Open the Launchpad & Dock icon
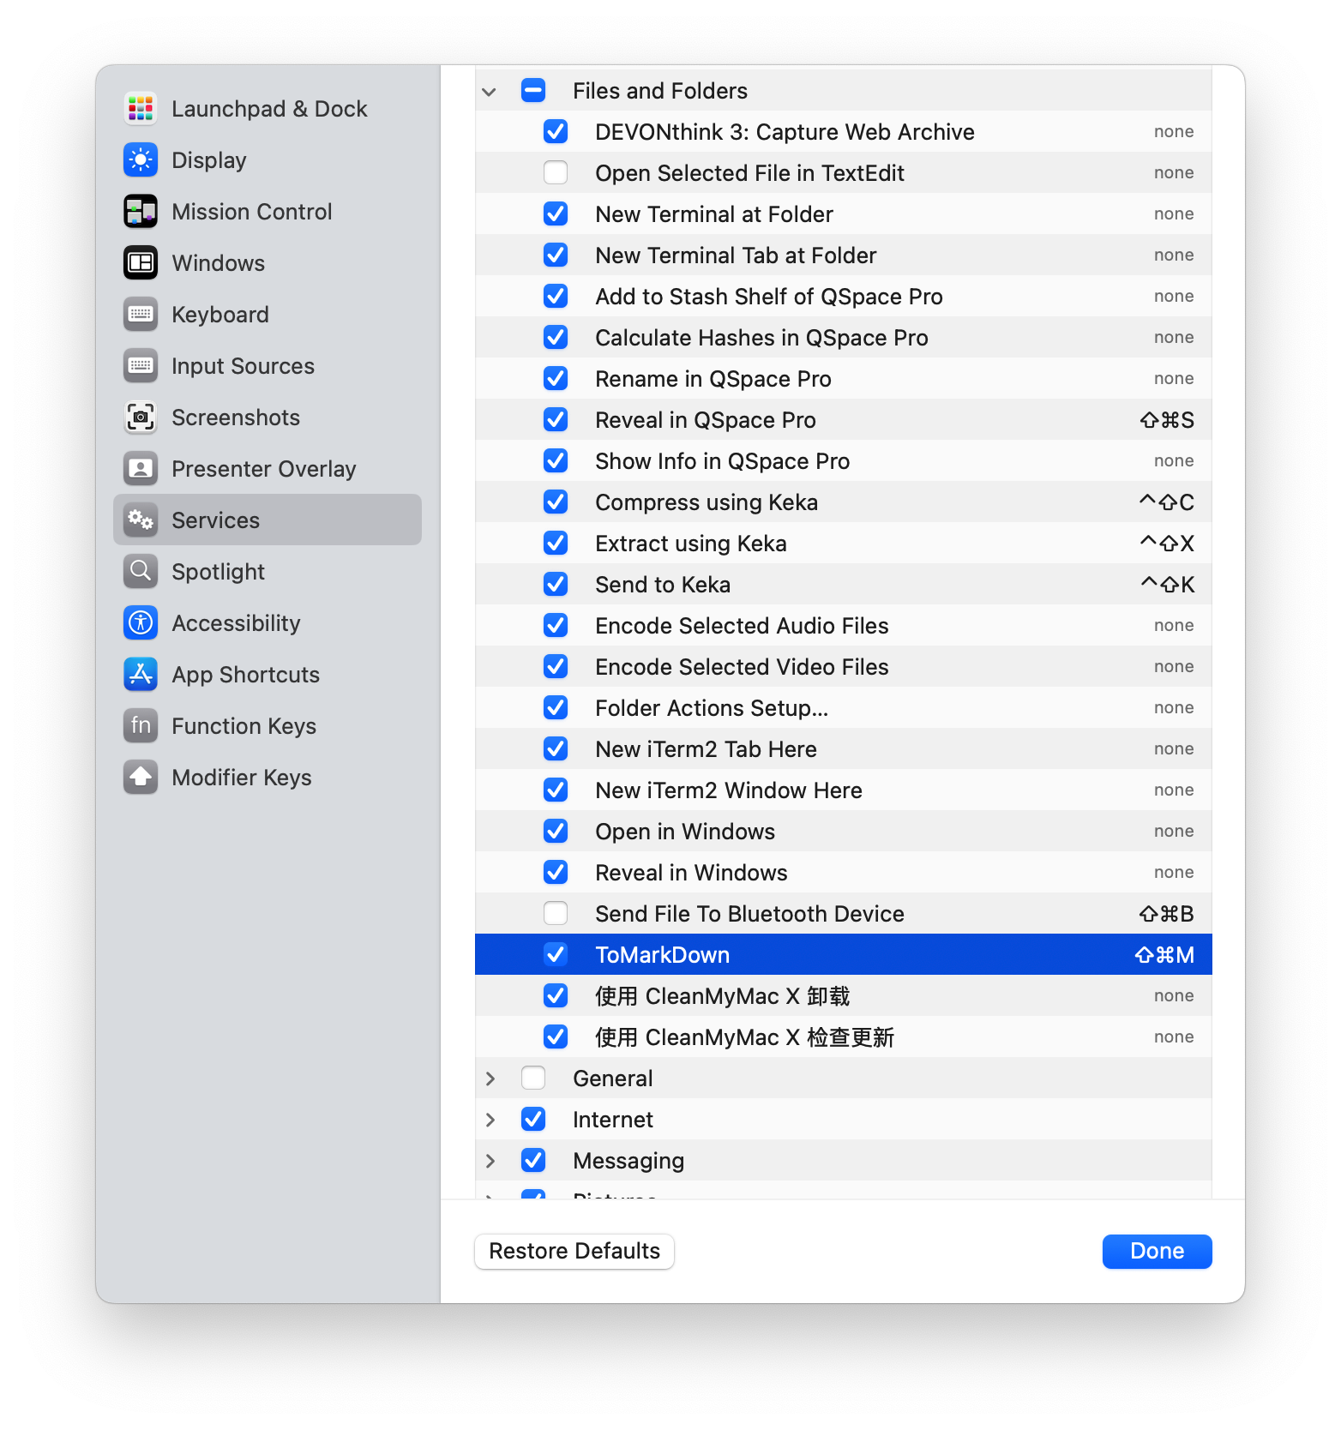 pos(141,109)
